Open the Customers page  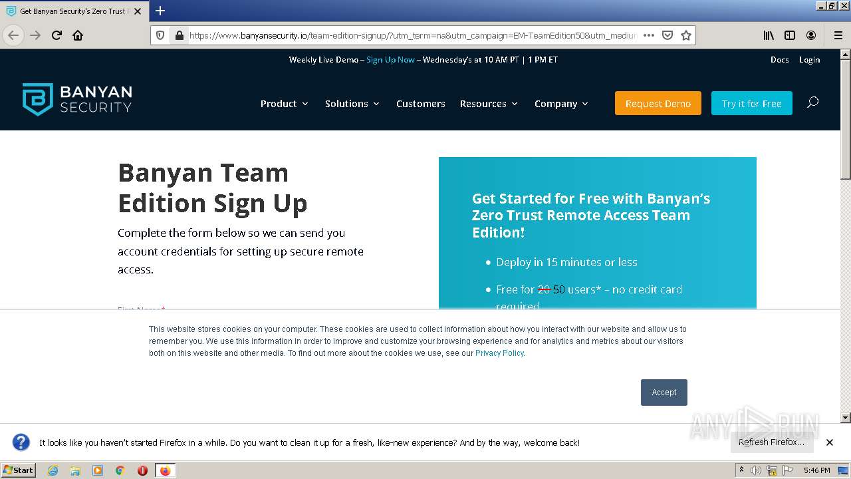point(421,104)
